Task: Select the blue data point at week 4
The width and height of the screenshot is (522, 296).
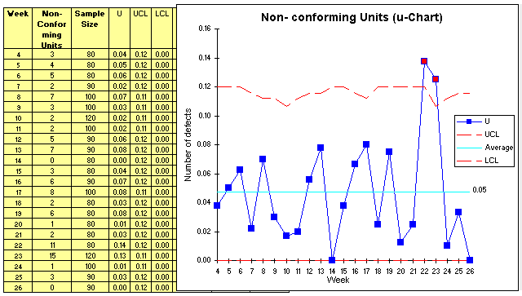Action: (217, 205)
